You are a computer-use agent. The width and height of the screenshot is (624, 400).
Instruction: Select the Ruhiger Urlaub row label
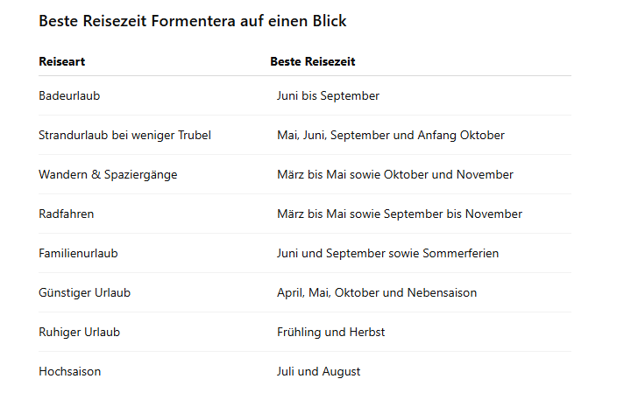coord(79,332)
